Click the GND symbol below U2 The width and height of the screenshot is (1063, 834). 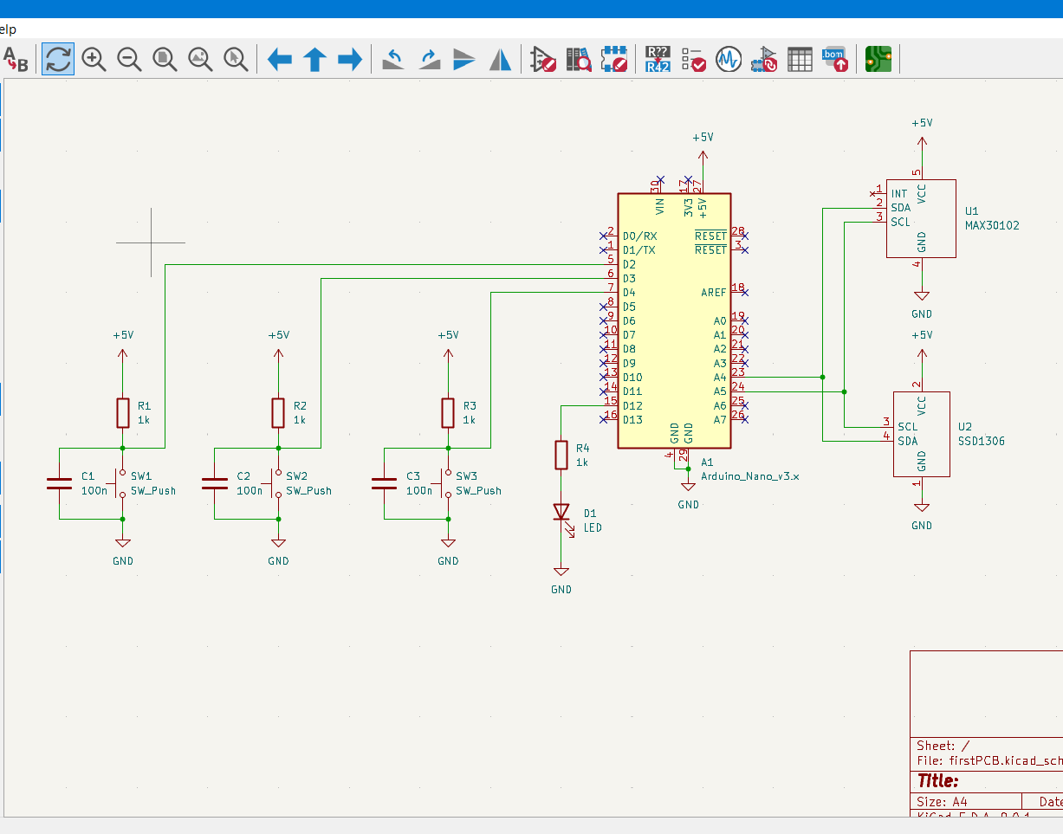coord(922,514)
